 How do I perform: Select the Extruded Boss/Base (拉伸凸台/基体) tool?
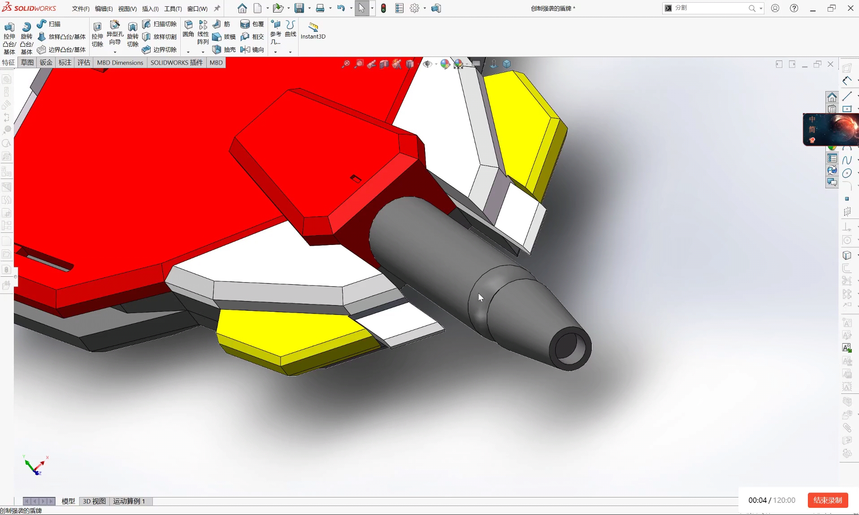(9, 38)
